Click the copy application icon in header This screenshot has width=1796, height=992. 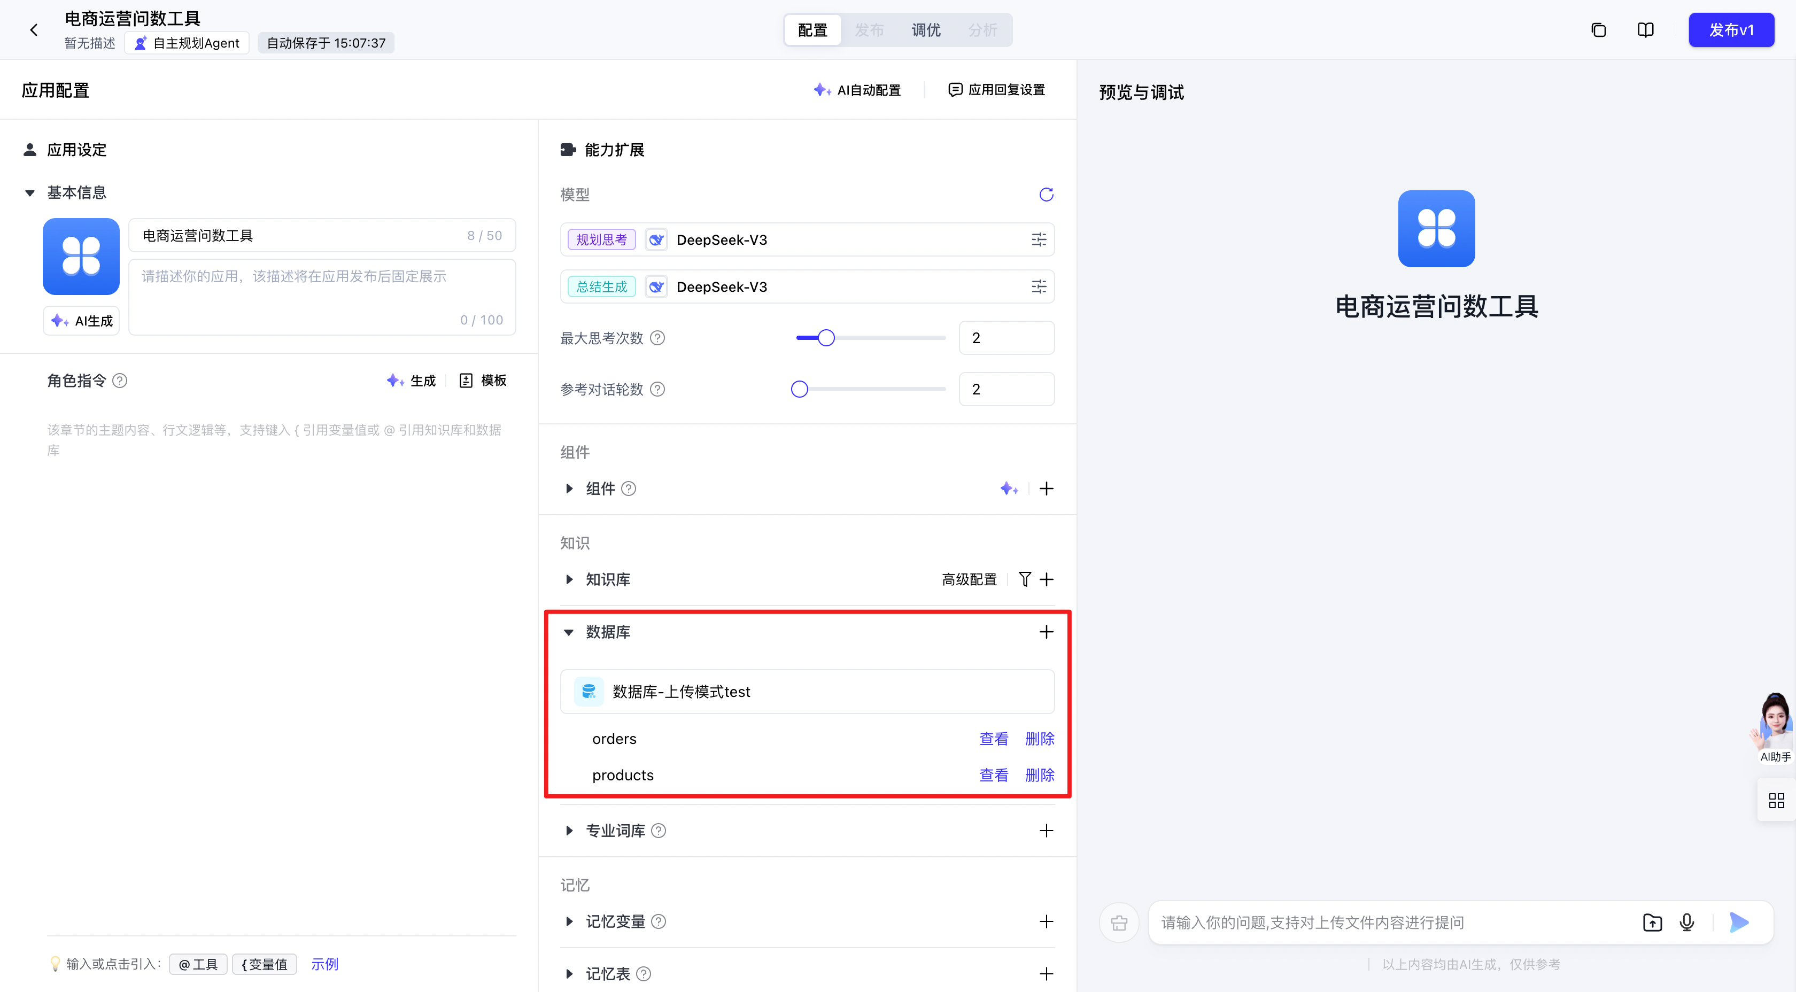(x=1598, y=30)
